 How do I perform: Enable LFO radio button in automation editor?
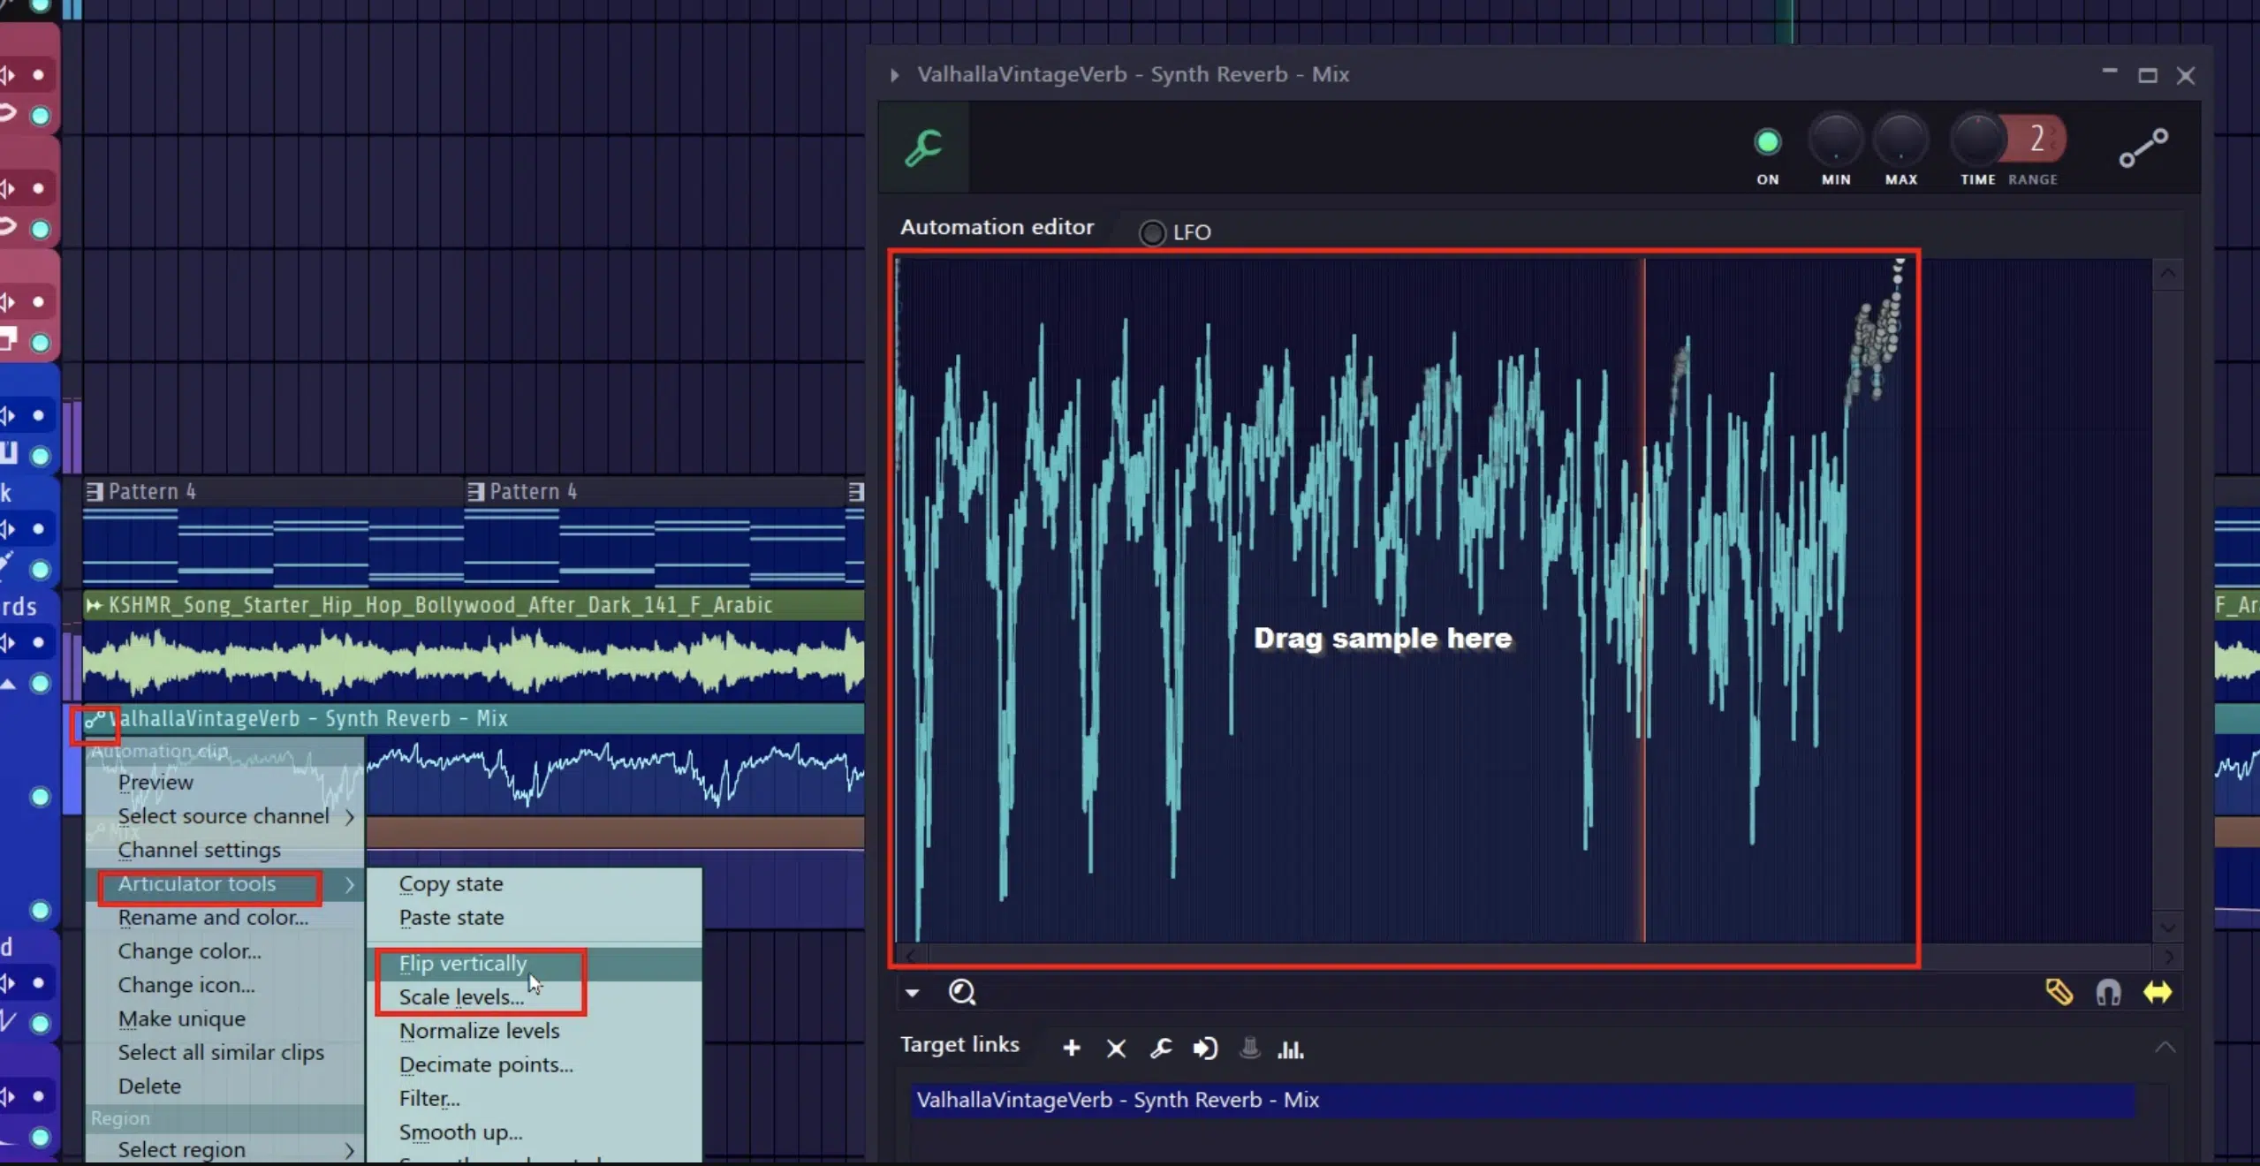coord(1154,232)
